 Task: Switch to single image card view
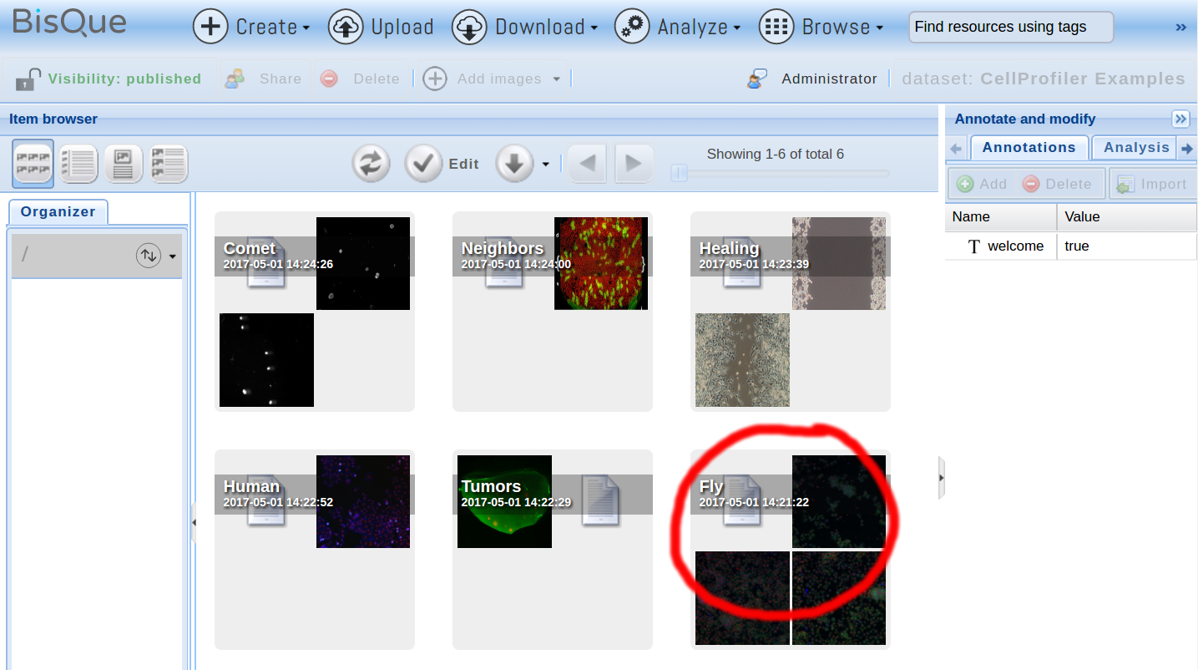pos(124,164)
